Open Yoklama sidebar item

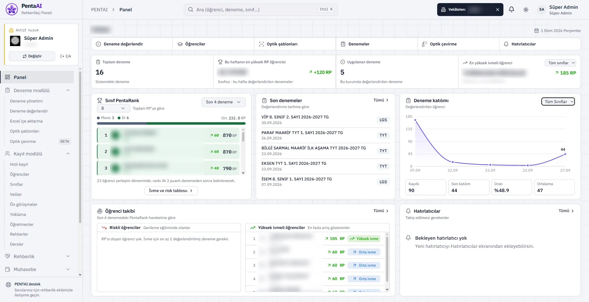point(18,215)
